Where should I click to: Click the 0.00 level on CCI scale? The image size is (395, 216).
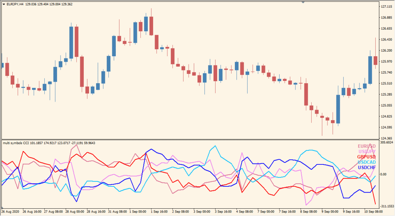point(383,174)
